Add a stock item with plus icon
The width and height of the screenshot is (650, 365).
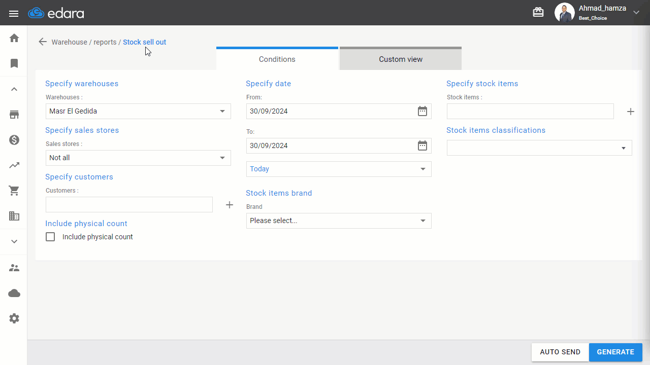click(631, 112)
